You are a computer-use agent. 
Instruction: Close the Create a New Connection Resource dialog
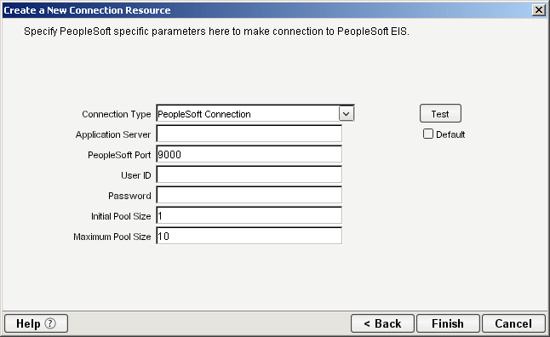point(538,10)
